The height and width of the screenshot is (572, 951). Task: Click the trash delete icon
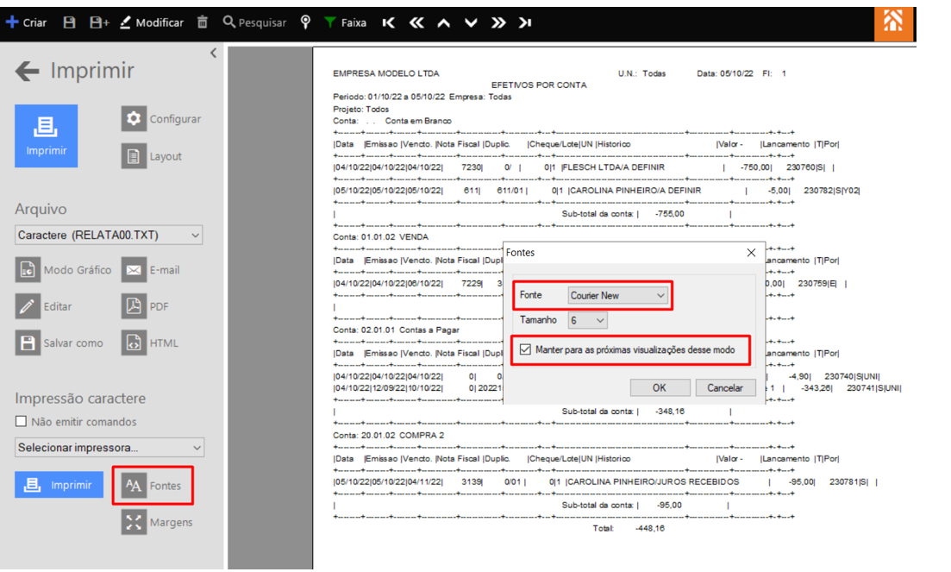203,22
